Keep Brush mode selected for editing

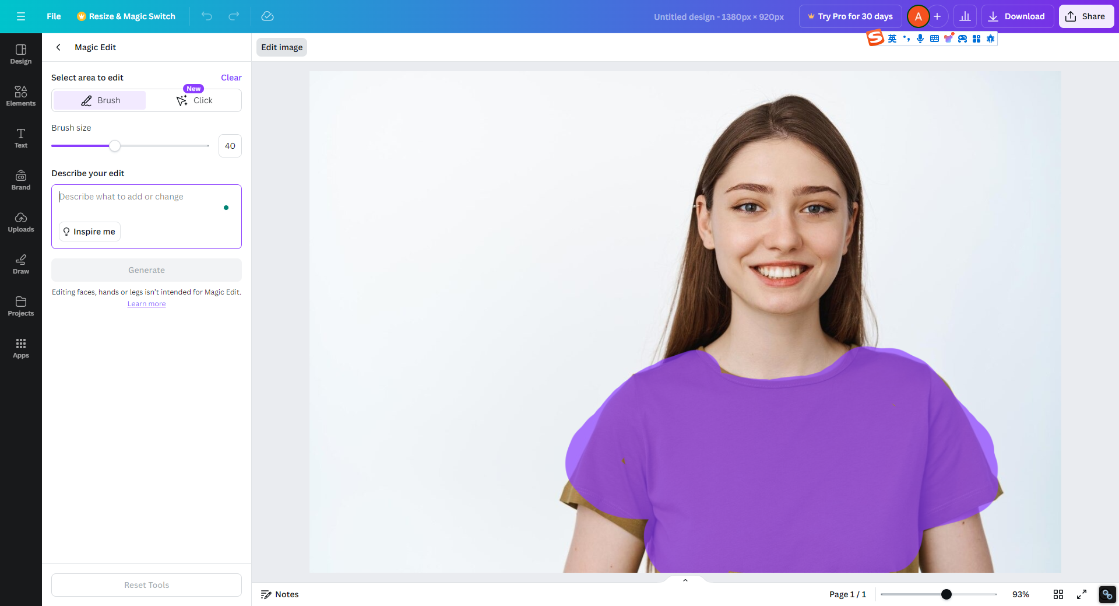[98, 100]
